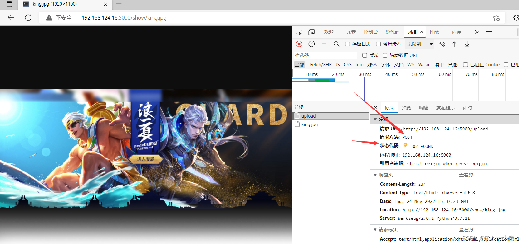Viewport: 519px width, 244px height.
Task: Open the 性能 performance tab
Action: [434, 32]
